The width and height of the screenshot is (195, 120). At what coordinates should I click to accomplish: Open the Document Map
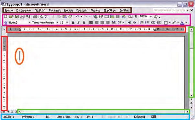tap(130, 16)
